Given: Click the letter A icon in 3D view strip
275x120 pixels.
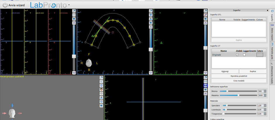Looking at the screenshot, I should (101, 98).
